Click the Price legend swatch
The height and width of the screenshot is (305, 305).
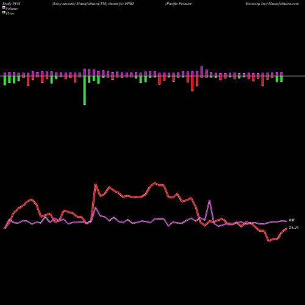4,13
